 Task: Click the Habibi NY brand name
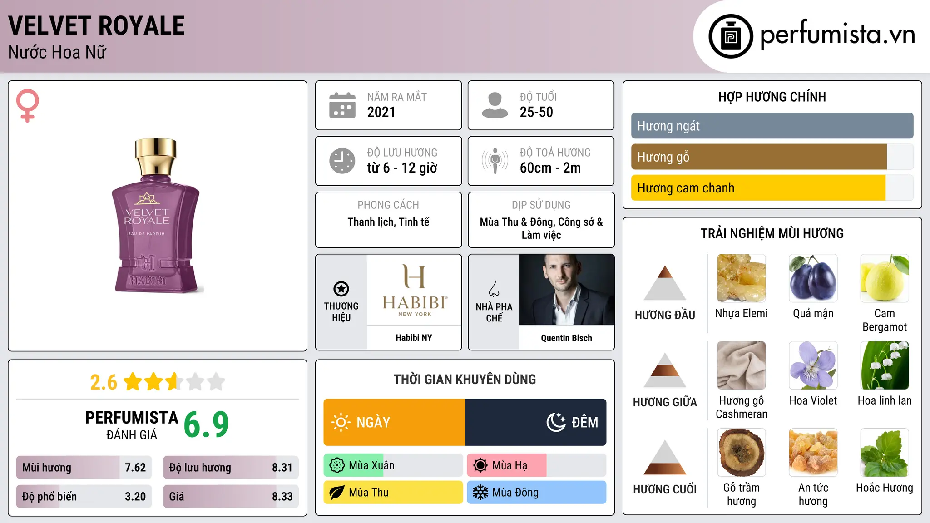point(414,338)
